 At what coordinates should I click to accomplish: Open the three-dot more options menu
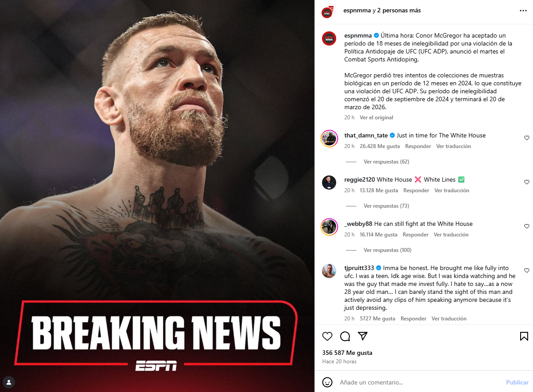[523, 11]
